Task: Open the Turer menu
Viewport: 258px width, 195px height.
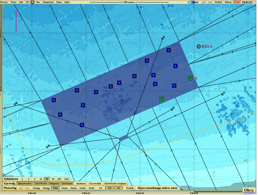Action: coord(14,2)
